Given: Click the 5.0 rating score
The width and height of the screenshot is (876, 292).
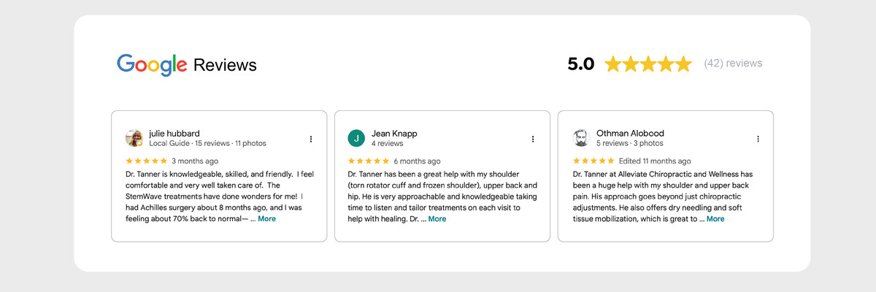Looking at the screenshot, I should pyautogui.click(x=580, y=64).
